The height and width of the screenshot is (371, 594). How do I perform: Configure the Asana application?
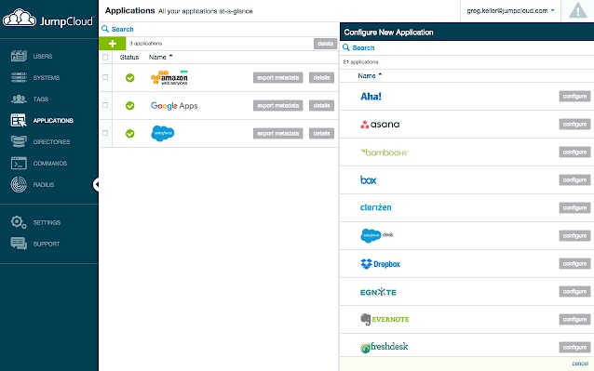coord(574,124)
